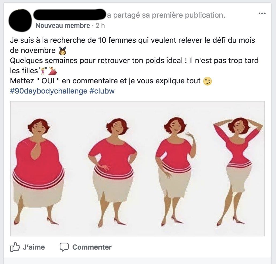Click the Commenter button text

pos(92,247)
